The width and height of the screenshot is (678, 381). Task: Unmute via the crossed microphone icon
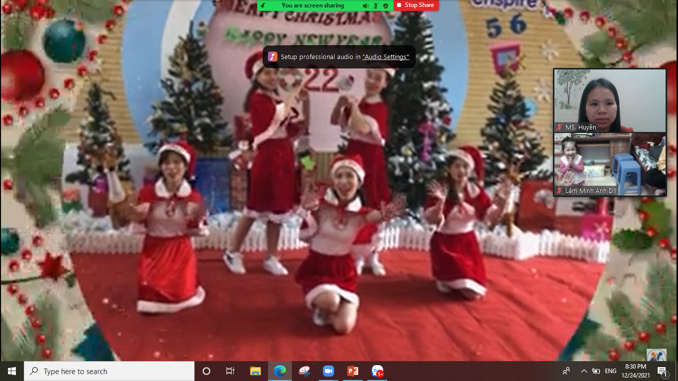(x=376, y=5)
